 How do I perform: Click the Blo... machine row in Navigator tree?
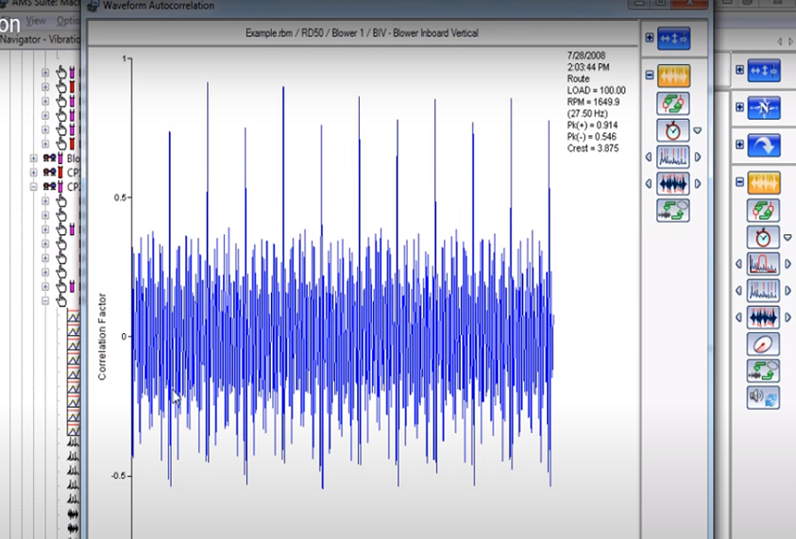tap(61, 159)
